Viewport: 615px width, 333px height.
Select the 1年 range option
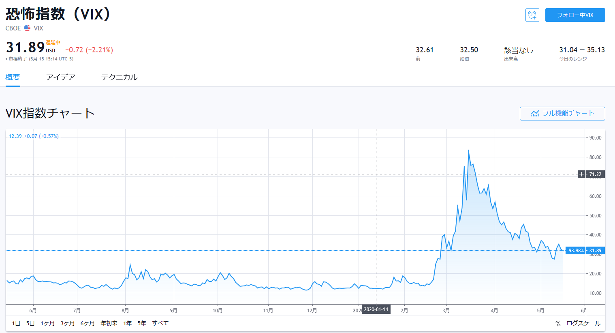pos(128,323)
